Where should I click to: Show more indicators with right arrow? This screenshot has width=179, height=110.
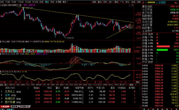tap(127, 85)
